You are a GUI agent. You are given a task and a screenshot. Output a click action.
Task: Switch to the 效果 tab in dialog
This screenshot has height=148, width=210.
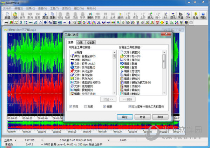(x=80, y=42)
